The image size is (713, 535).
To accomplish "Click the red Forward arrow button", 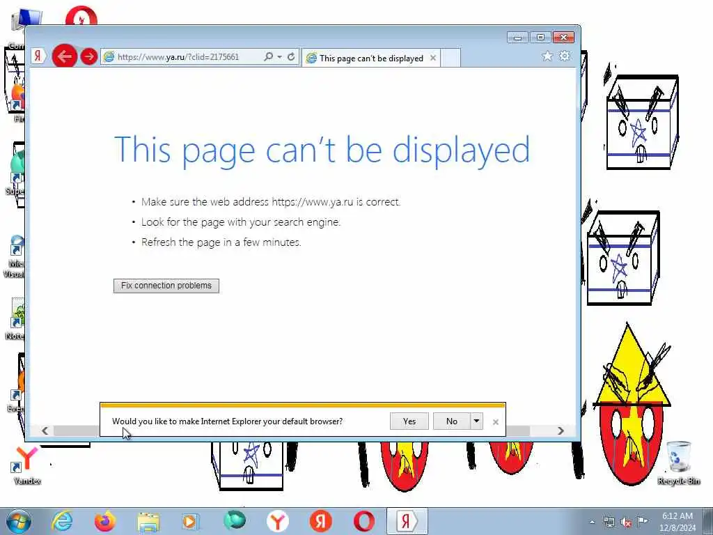I will coord(89,56).
